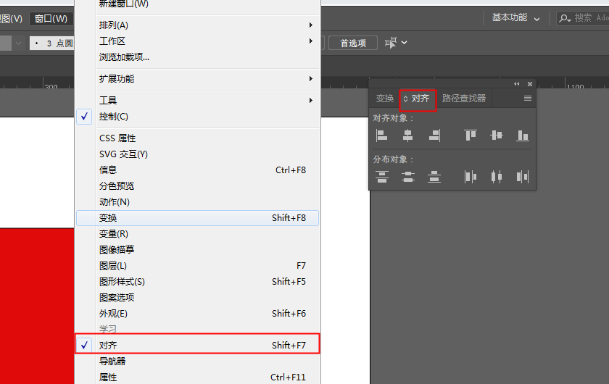Open the 3 点圆 brush dropdown
Screen dimensions: 609x384
(x=52, y=43)
